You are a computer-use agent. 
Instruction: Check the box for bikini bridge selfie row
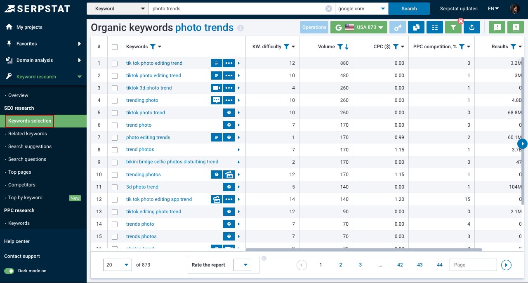[115, 163]
